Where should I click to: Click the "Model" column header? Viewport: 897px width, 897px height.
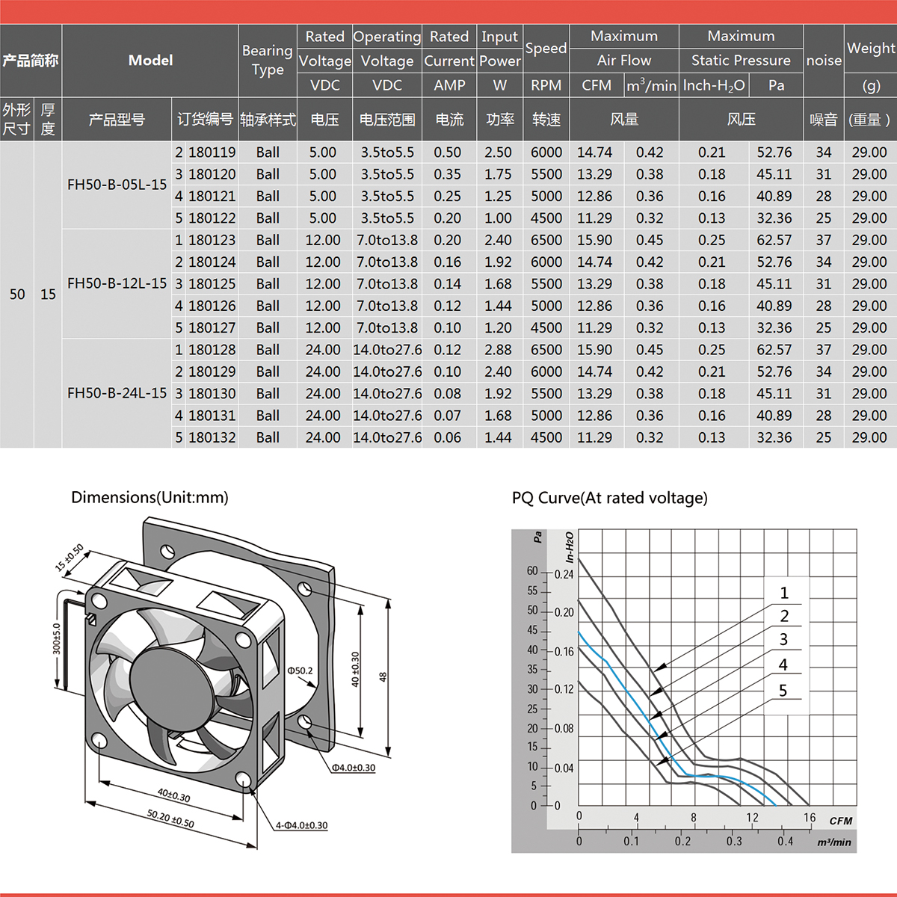coord(150,61)
